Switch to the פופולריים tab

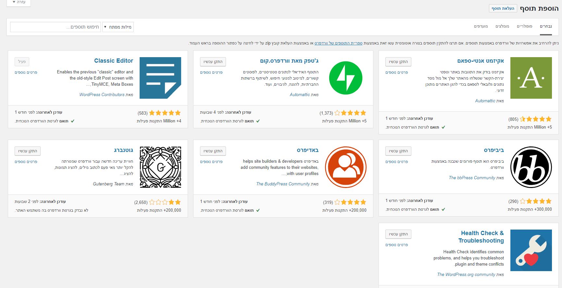[524, 26]
